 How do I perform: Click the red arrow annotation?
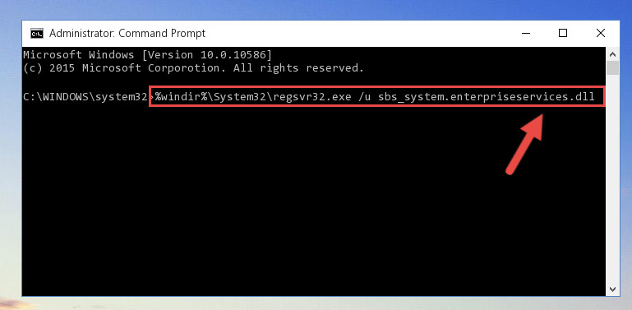(x=524, y=144)
